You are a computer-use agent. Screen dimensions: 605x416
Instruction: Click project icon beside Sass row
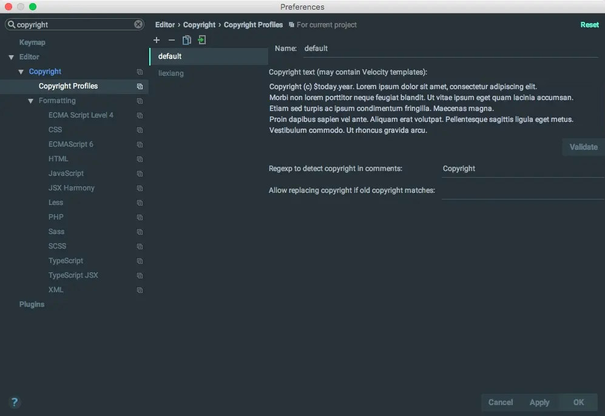click(140, 232)
